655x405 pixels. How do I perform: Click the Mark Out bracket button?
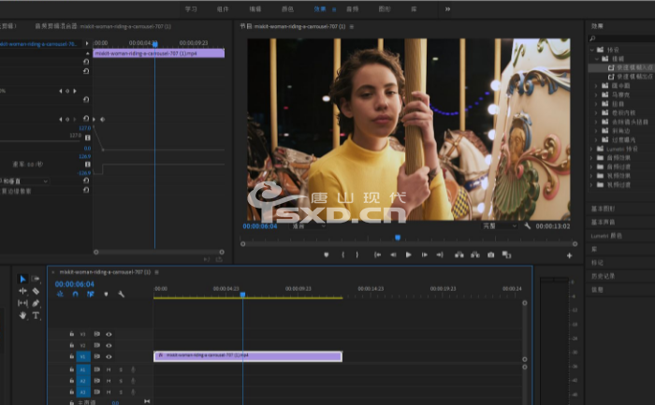357,255
